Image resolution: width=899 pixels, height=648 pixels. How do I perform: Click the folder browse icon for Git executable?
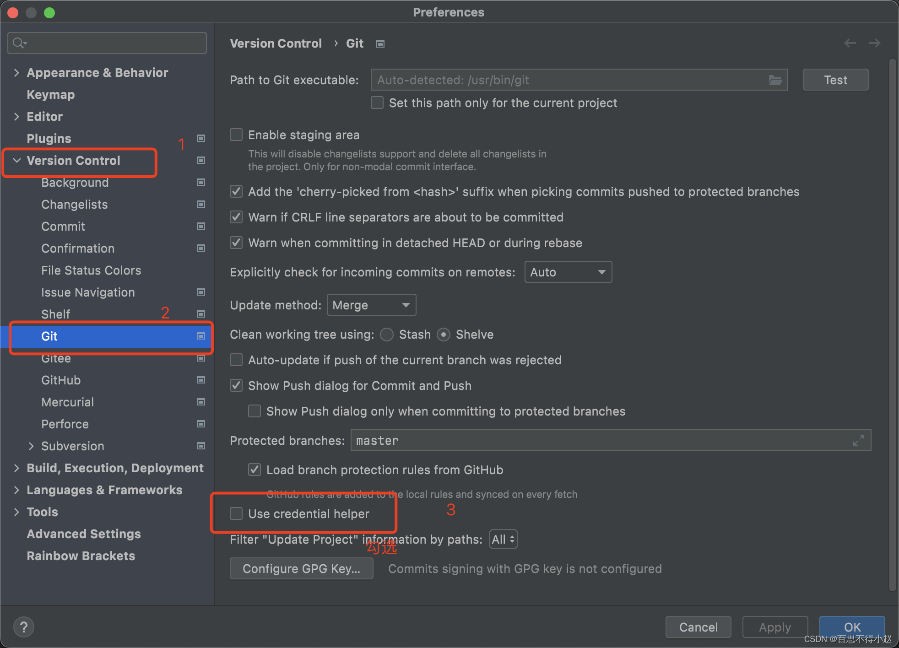point(775,79)
